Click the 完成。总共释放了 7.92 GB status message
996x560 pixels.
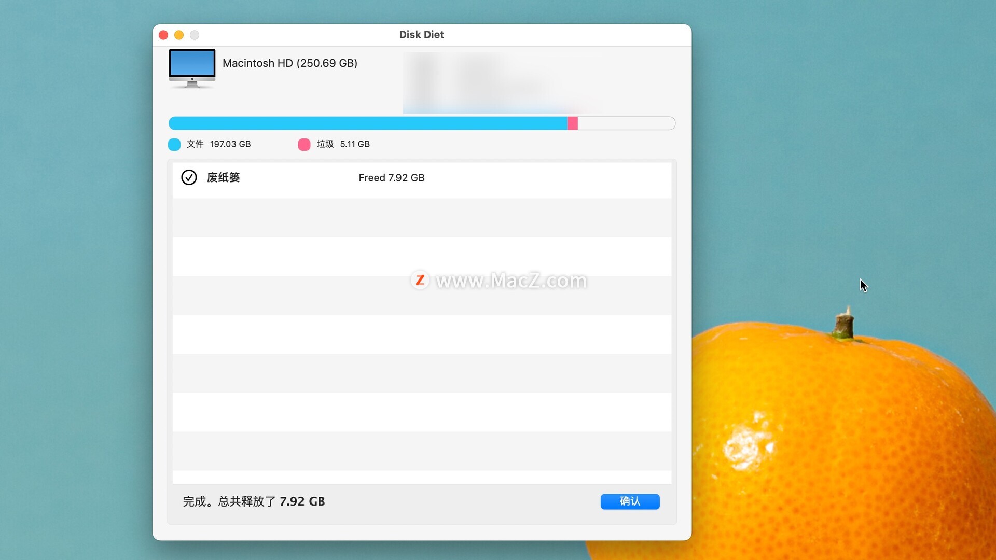coord(254,501)
